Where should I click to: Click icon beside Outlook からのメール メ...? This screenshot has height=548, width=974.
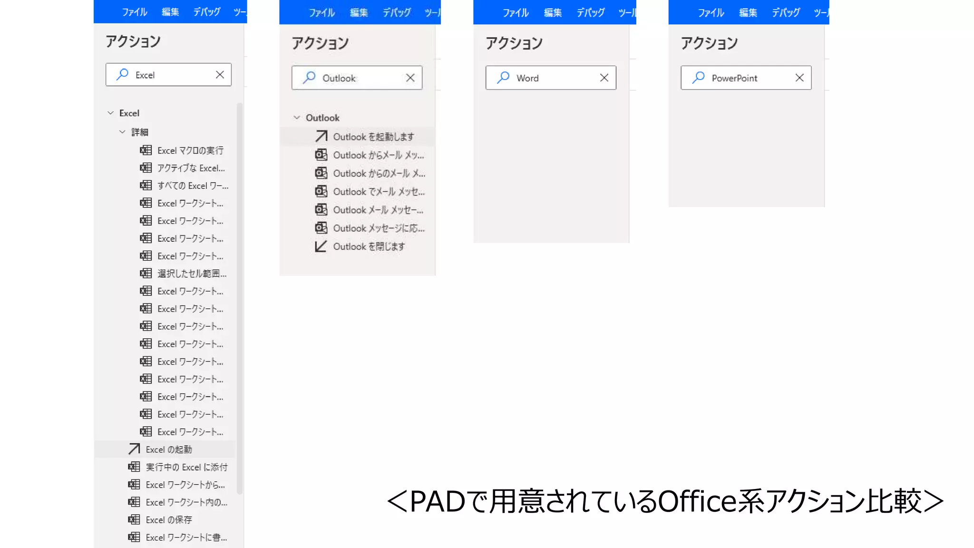point(321,173)
